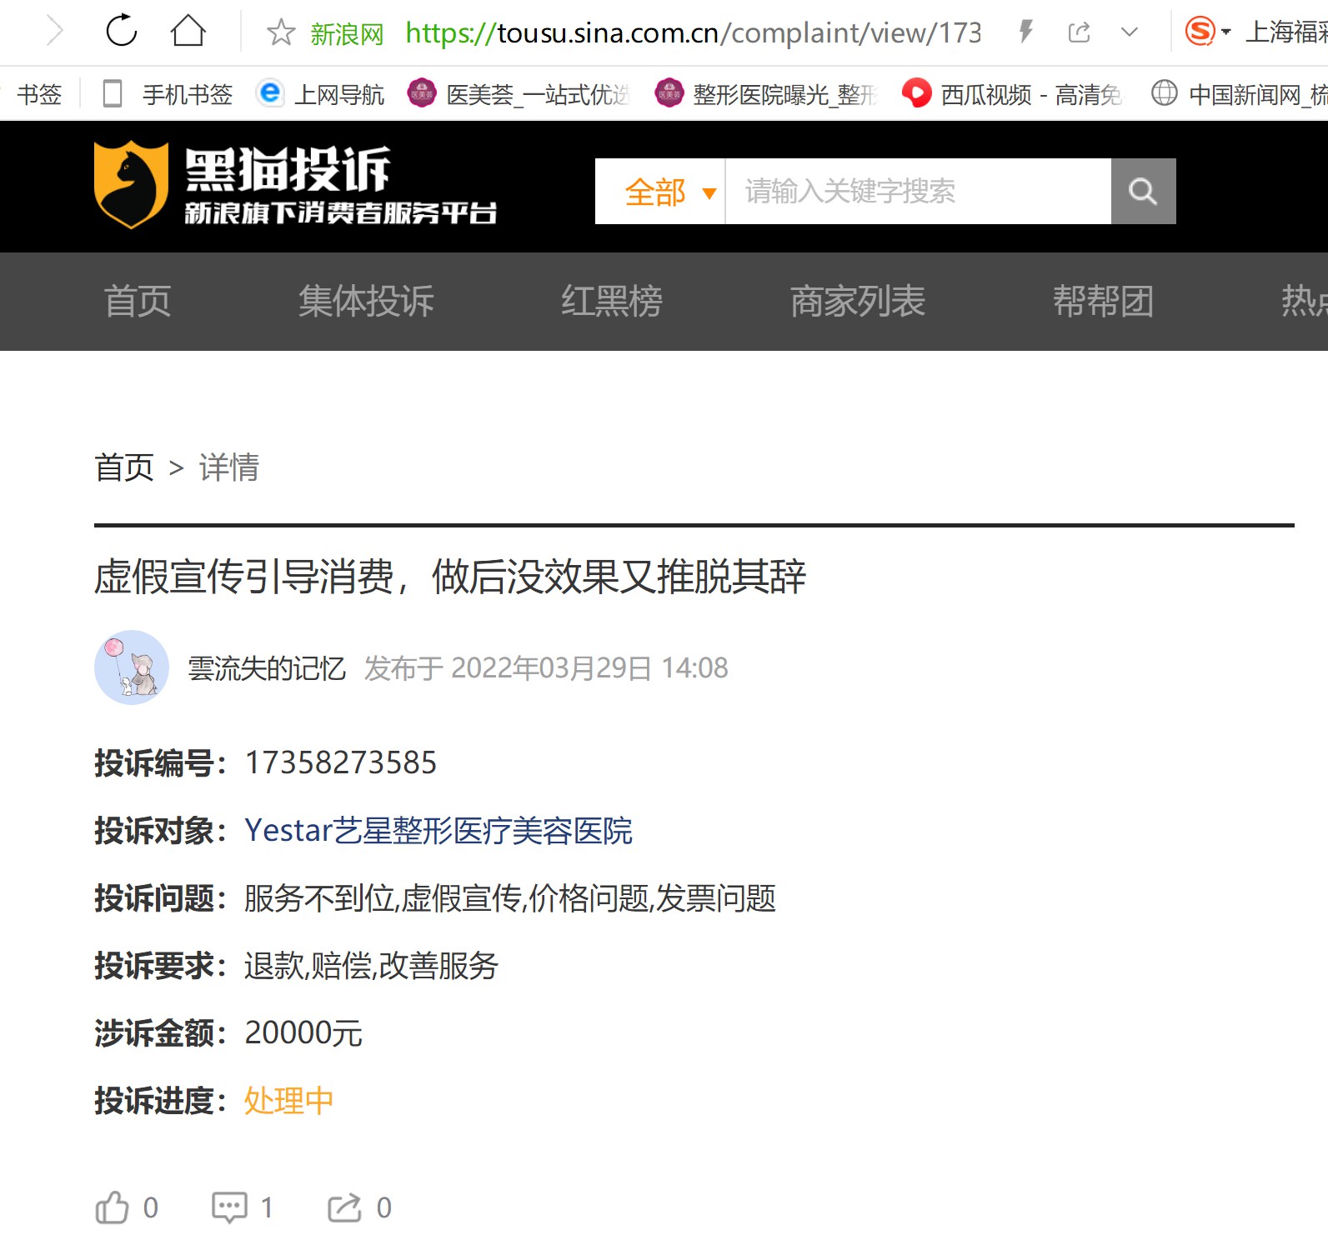1328x1260 pixels.
Task: Click complaint number 17358273585
Action: pyautogui.click(x=340, y=762)
